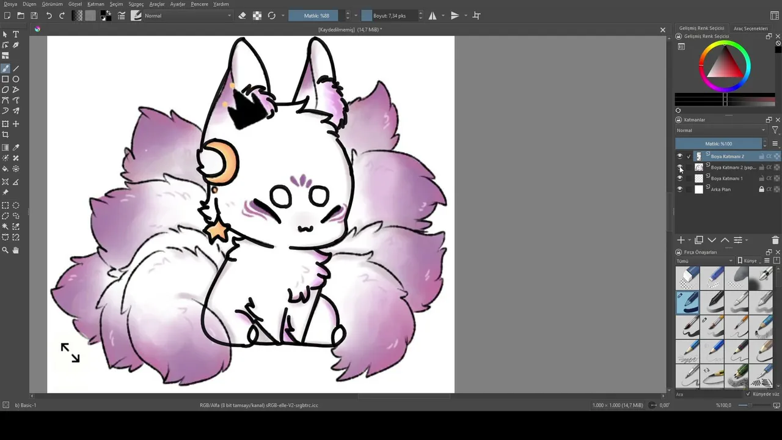
Task: Undo the last action
Action: click(x=49, y=15)
